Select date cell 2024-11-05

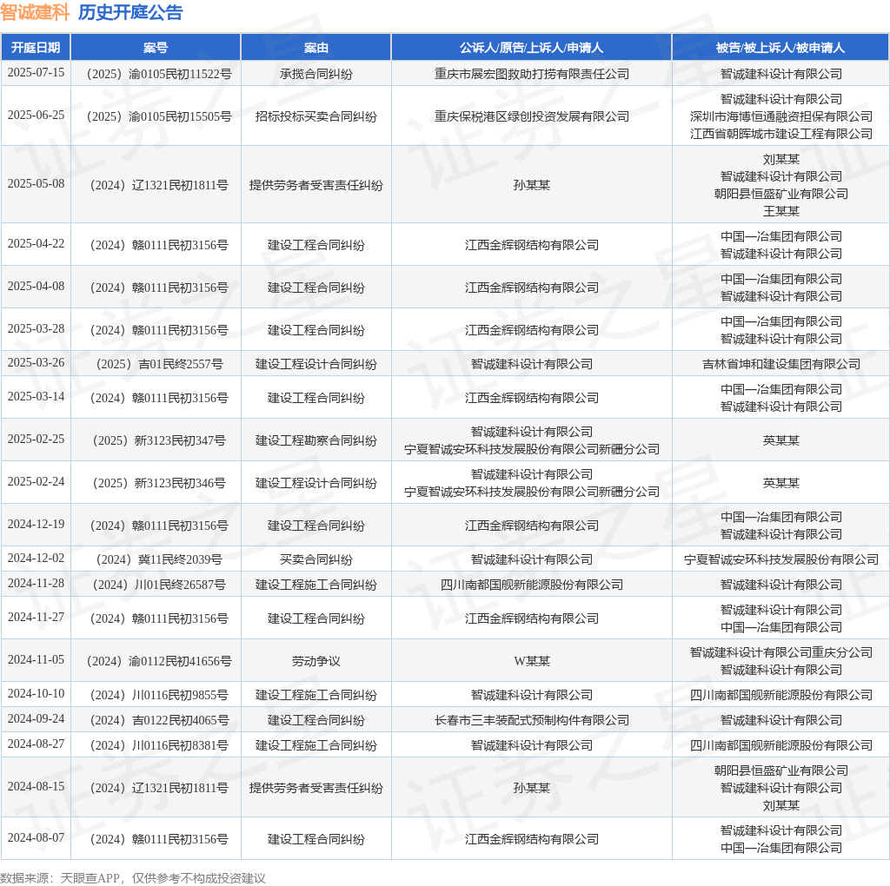pos(36,660)
